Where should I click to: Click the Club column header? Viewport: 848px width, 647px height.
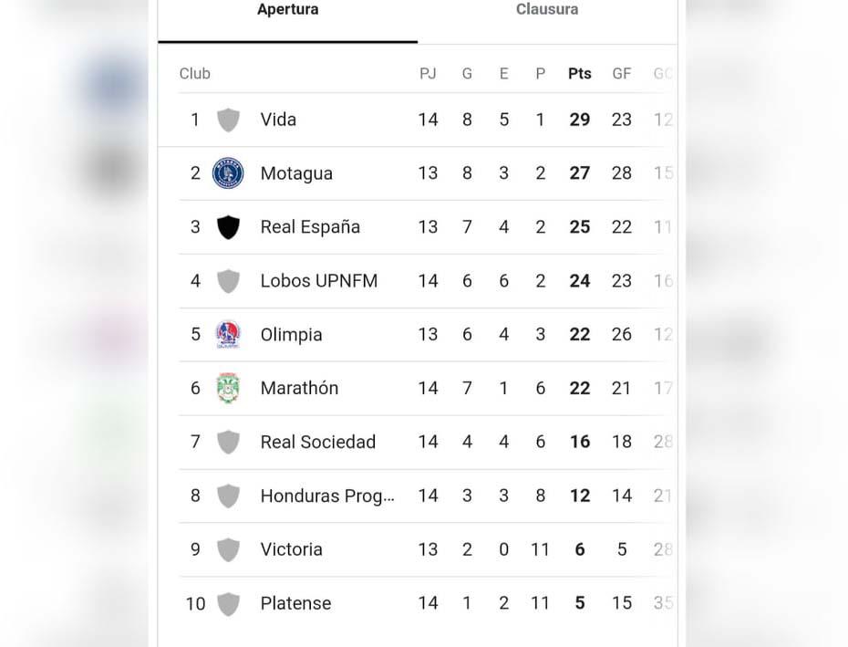[194, 73]
